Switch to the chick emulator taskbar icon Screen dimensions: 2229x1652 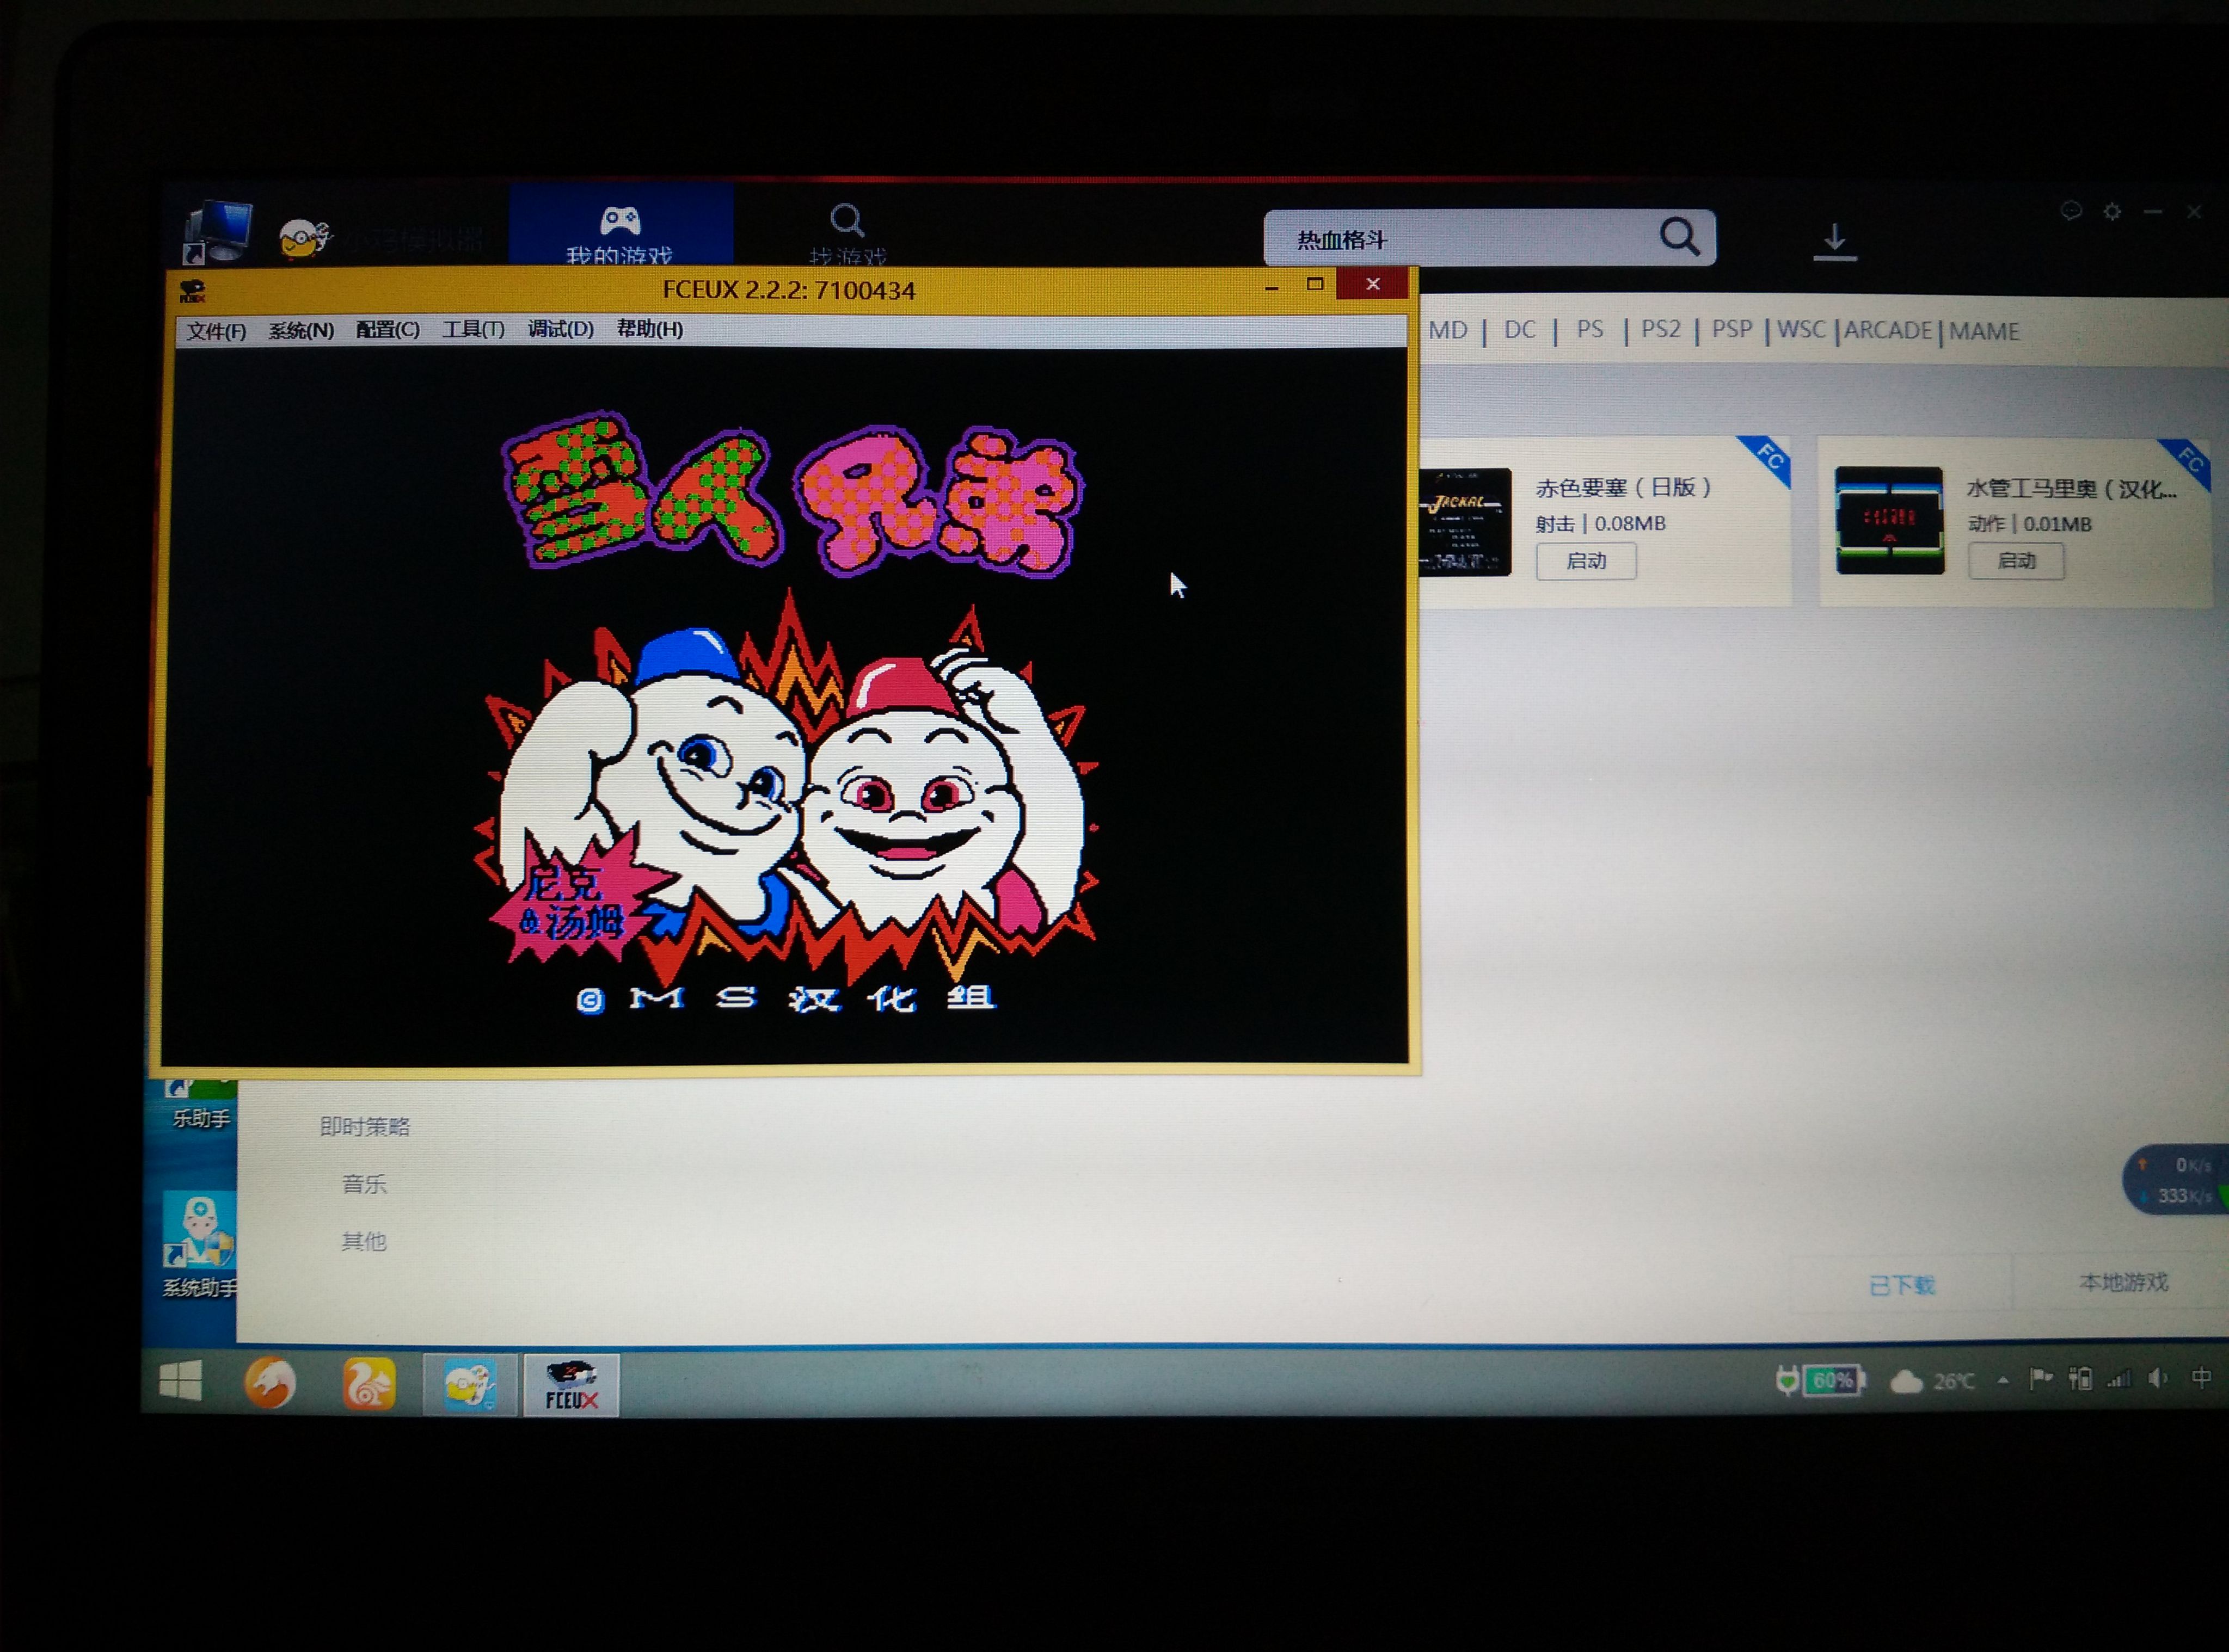470,1385
